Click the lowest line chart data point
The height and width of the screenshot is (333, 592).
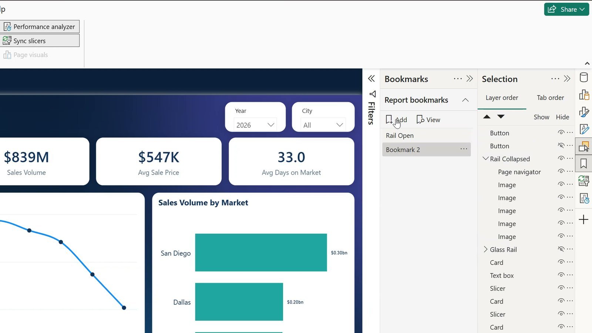124,307
